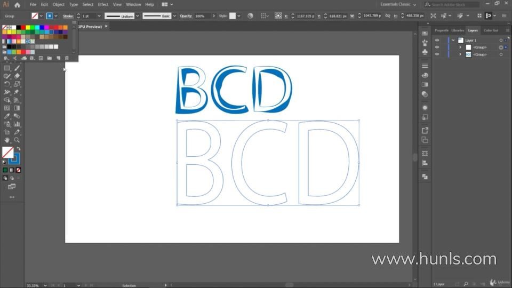Open stroke weight dropdown
Image resolution: width=512 pixels, height=288 pixels.
(99, 15)
